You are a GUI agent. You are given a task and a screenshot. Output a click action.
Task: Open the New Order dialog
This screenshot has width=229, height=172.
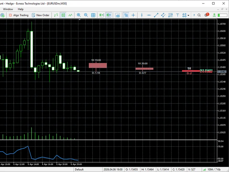pos(41,15)
